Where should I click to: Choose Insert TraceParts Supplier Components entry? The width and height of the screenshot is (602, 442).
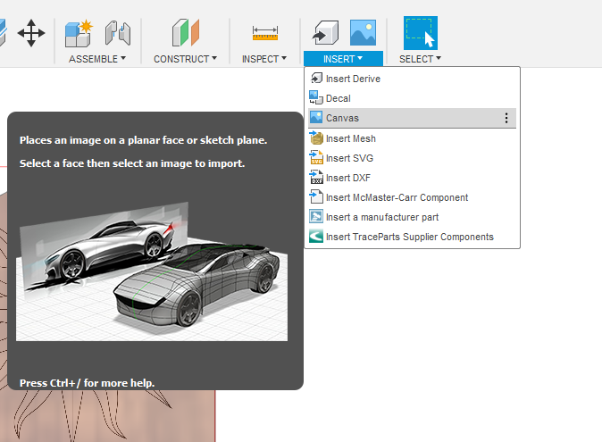pos(412,237)
